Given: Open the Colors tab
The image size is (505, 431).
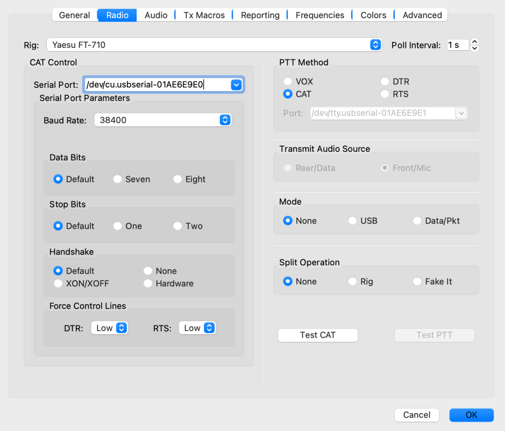Looking at the screenshot, I should pyautogui.click(x=373, y=15).
